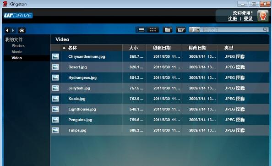Open the 注册 register link
Viewport: 272px width, 166px height.
click(x=233, y=19)
